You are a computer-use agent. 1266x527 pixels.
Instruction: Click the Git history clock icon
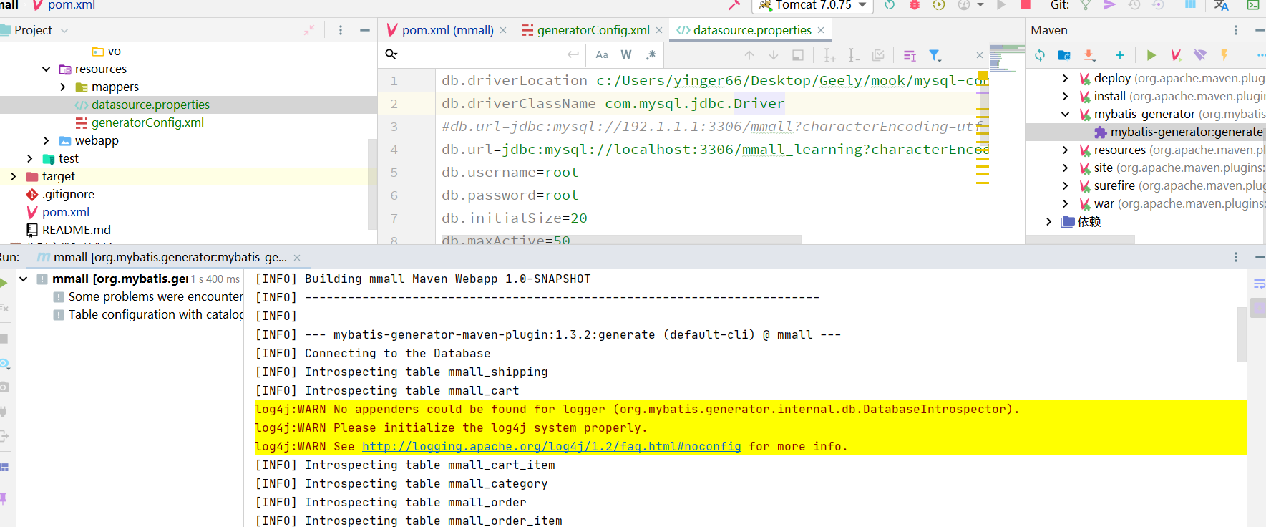click(1134, 5)
